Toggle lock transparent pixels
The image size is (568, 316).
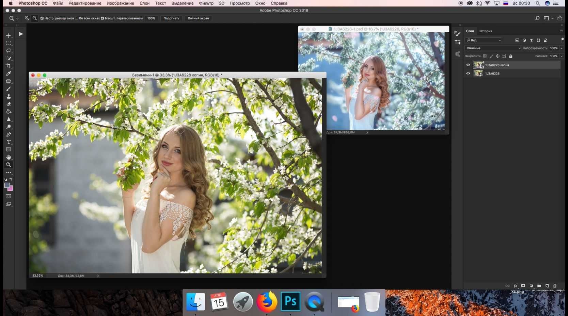[485, 56]
